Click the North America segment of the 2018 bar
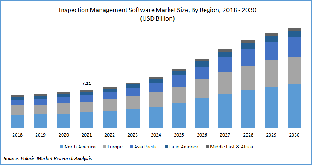This screenshot has width=312, height=165. [17, 121]
